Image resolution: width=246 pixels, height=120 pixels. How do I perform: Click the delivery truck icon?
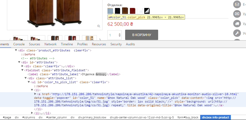tap(237, 24)
